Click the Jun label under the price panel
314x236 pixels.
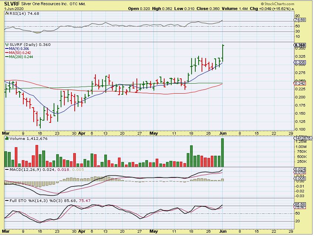(223, 134)
